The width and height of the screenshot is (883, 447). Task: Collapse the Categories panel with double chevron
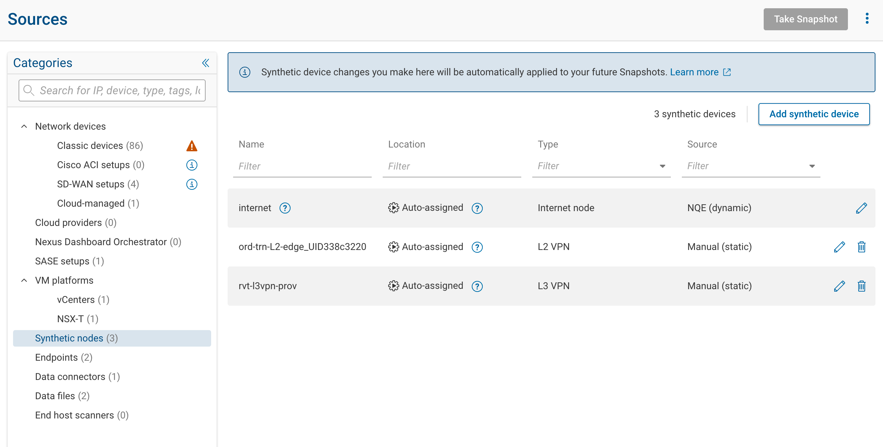206,63
